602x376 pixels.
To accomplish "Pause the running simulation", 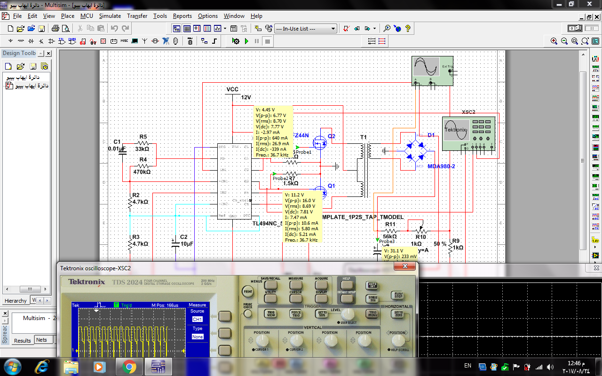I will coord(257,41).
